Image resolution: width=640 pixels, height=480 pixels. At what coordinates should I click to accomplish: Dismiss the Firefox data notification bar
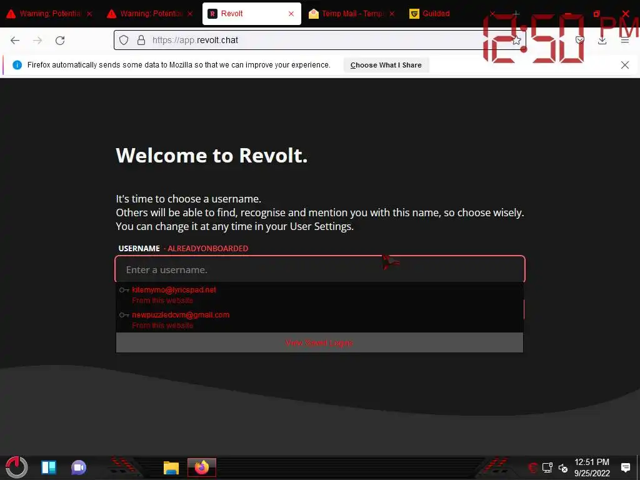[x=624, y=65]
